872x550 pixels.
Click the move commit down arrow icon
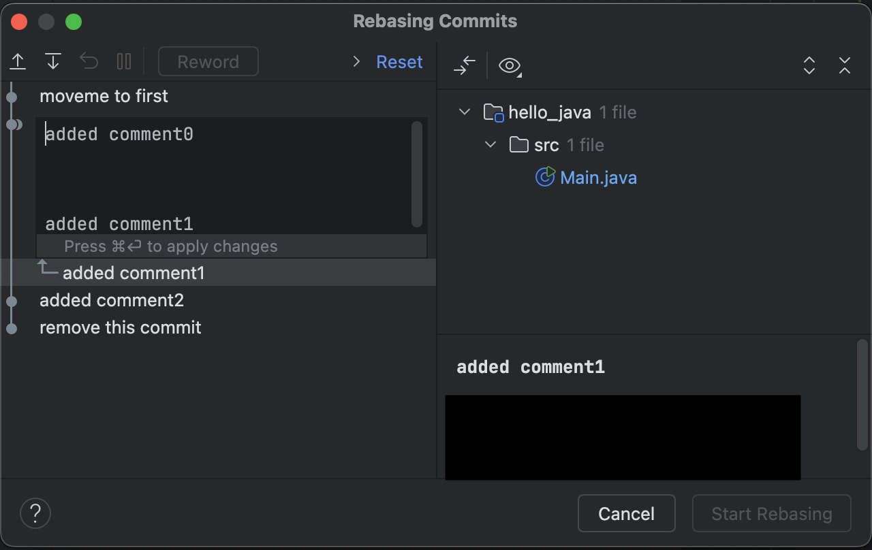(x=53, y=62)
